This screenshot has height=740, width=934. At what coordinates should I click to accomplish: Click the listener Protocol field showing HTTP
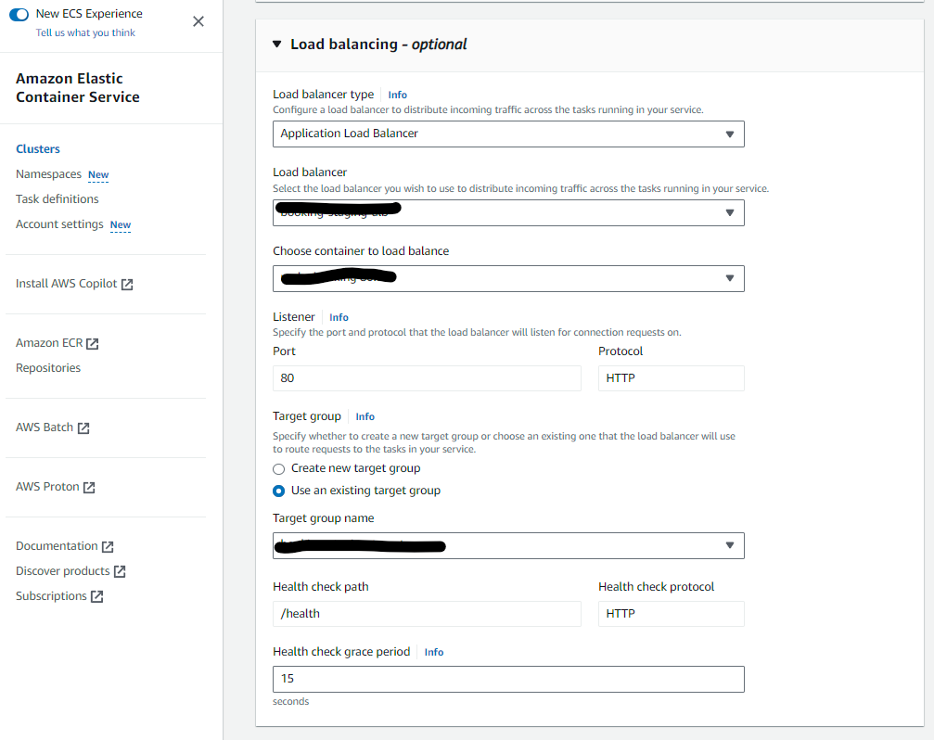(x=672, y=378)
